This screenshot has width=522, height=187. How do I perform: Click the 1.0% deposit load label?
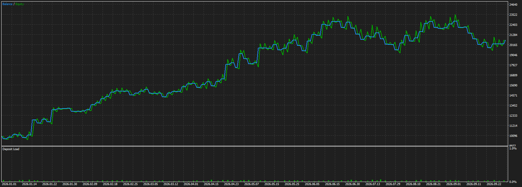(513, 149)
